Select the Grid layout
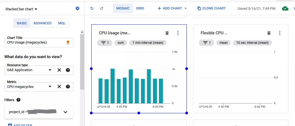The height and width of the screenshot is (126, 295). (140, 8)
